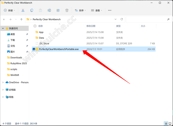Viewport: 173px width, 126px height.
Task: Click the 7 KB size cell
Action: [152, 43]
